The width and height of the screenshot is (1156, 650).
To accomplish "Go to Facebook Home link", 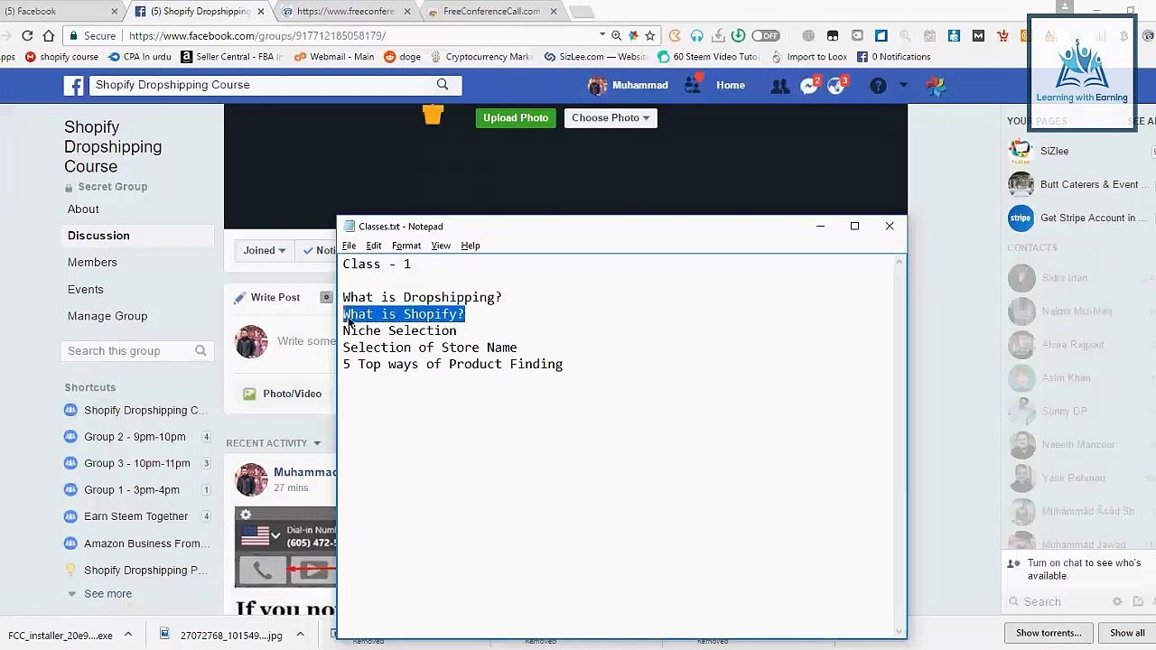I will [731, 85].
